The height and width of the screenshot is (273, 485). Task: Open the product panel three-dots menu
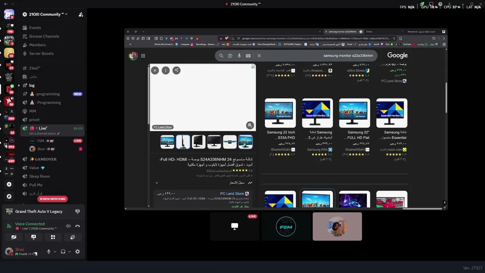tap(166, 70)
